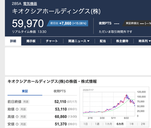Image resolution: width=151 pixels, height=128 pixels.
Task: Click the 用語 button beside 始値
Action: click(x=23, y=109)
